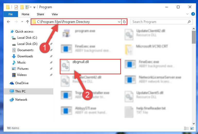
Task: Go back with the left arrow
Action: click(x=8, y=22)
